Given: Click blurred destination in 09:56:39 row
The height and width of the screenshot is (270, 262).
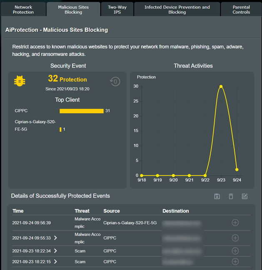Looking at the screenshot, I should [182, 223].
